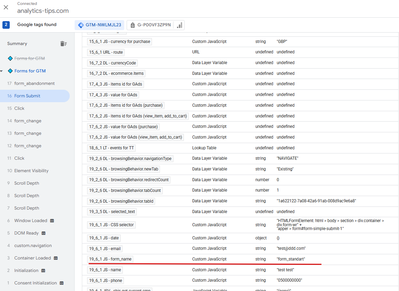The width and height of the screenshot is (399, 291).
Task: Click the "0500000000" phone value
Action: point(289,280)
